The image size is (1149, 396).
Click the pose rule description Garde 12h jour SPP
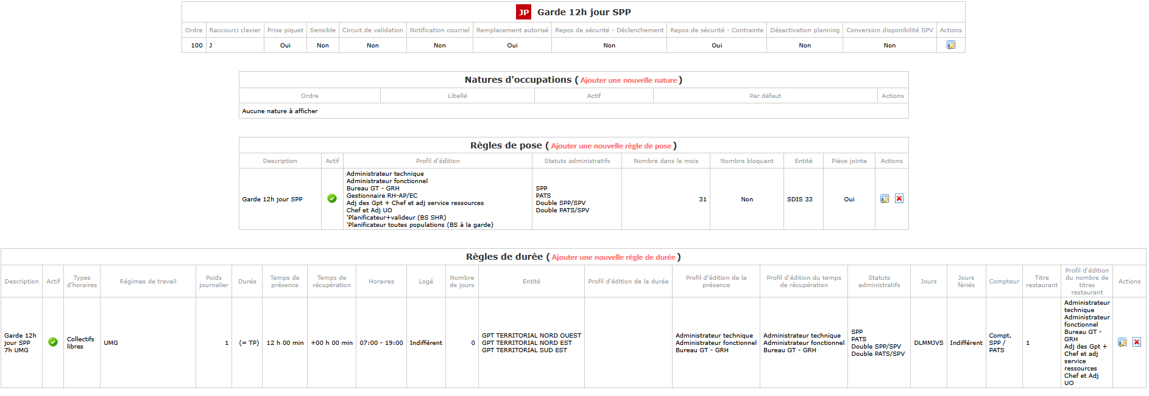pos(272,200)
